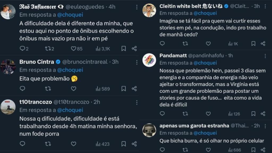The image size is (272, 153).
Task: Open the @choquei link in Cleitin's reply
Action: [205, 13]
